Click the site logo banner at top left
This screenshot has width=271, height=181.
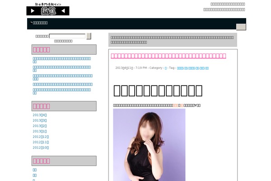pyautogui.click(x=48, y=9)
